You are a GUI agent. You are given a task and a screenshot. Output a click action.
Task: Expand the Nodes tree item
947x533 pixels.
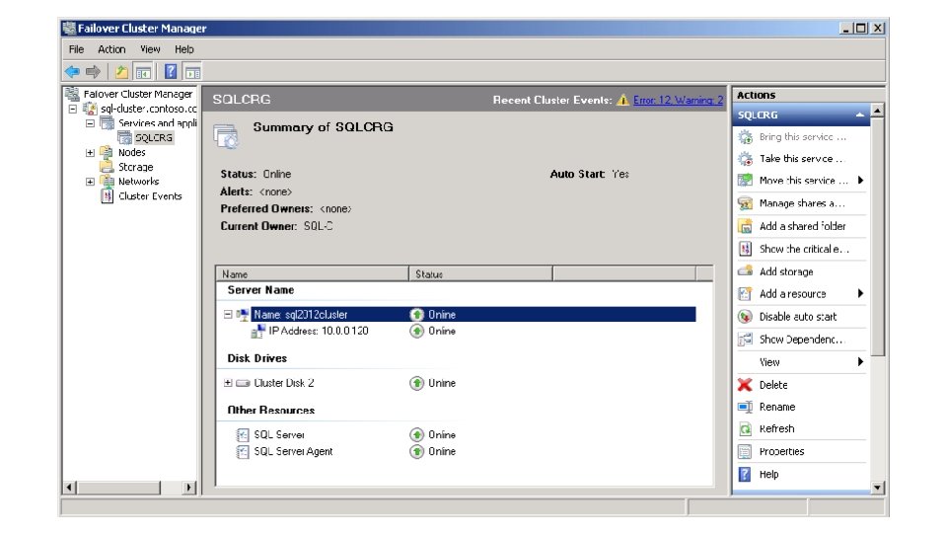90,152
